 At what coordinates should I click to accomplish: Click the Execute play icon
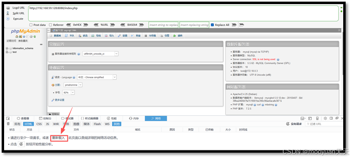pos(8,19)
